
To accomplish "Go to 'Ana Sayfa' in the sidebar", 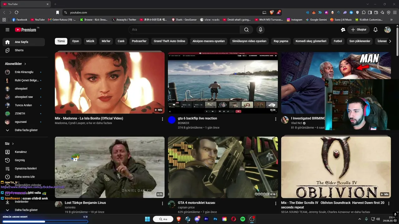I will click(x=24, y=42).
